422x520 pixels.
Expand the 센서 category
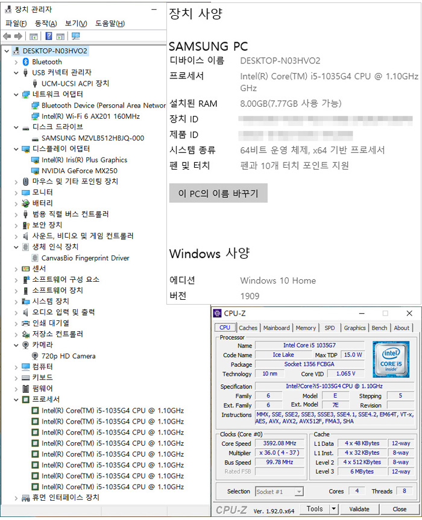[16, 269]
